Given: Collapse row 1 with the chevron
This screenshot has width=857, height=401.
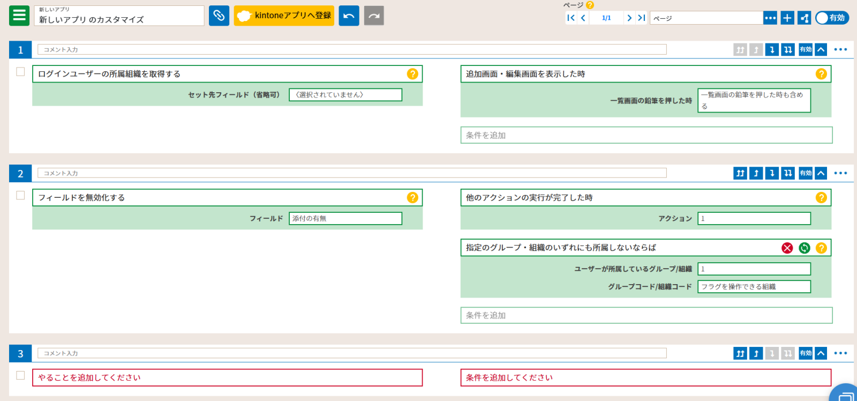Looking at the screenshot, I should tap(821, 50).
